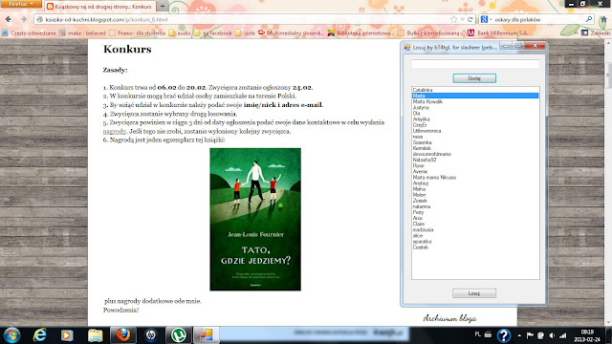
Task: Click the name input field in Losuj window
Action: pyautogui.click(x=475, y=64)
